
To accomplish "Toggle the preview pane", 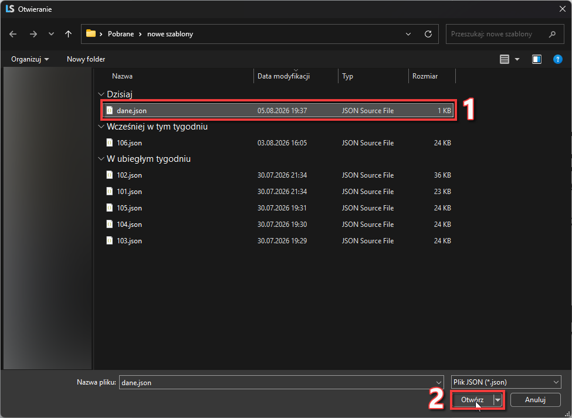I will pos(537,59).
